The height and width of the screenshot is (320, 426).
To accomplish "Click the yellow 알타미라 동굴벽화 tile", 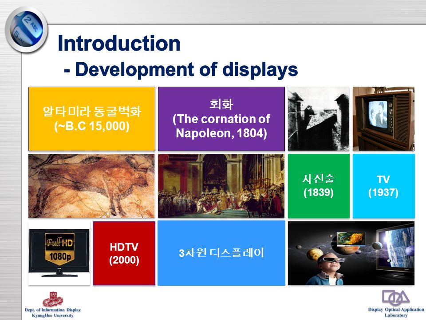I will [x=92, y=119].
